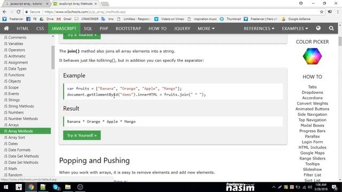Open the SQL menu item
The width and height of the screenshot is (342, 192).
point(88,28)
